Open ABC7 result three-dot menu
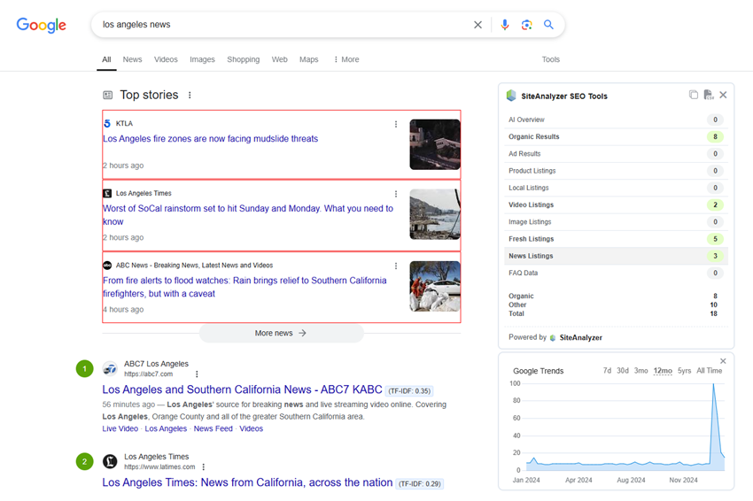The height and width of the screenshot is (501, 753). 197,374
